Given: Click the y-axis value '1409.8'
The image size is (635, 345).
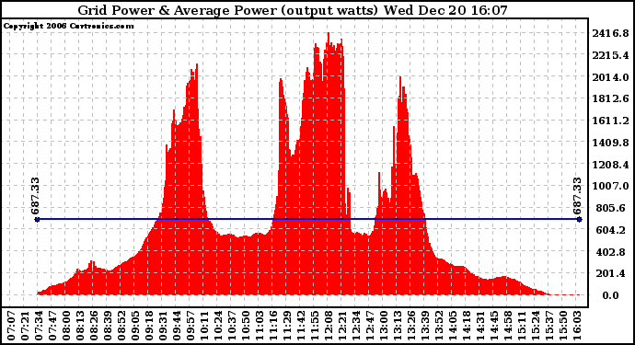Looking at the screenshot, I should point(610,143).
